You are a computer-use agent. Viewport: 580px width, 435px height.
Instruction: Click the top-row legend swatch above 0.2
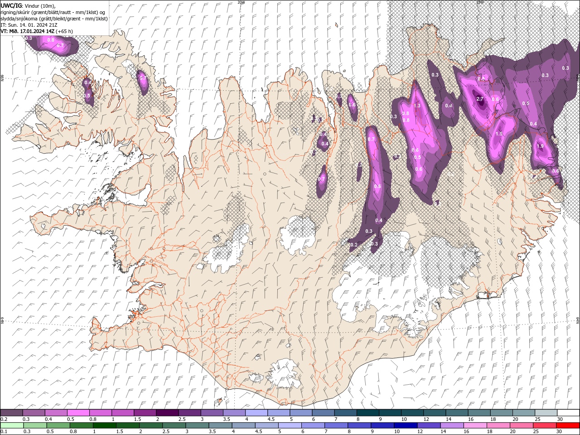pyautogui.click(x=11, y=413)
